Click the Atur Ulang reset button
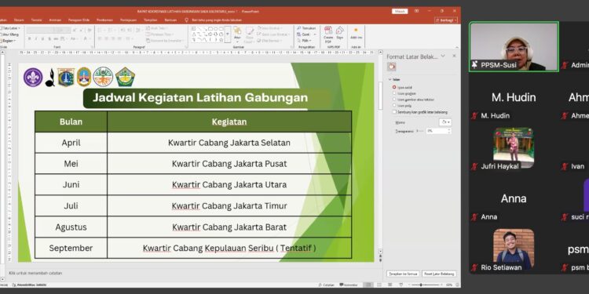This screenshot has height=294, width=589. (x=10, y=34)
